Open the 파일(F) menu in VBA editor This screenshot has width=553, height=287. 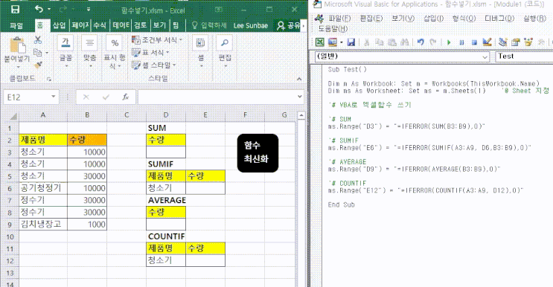[x=339, y=19]
